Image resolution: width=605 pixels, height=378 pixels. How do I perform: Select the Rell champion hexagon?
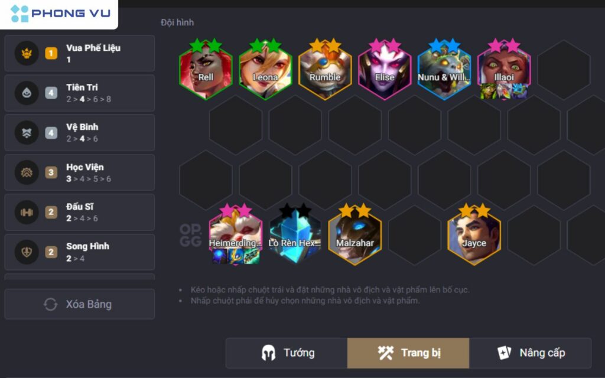(206, 70)
